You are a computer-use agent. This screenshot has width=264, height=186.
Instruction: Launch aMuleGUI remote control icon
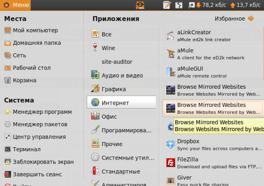click(x=171, y=72)
